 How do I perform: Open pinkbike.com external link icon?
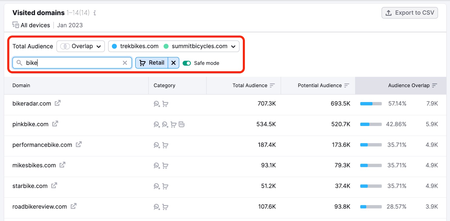tap(55, 124)
